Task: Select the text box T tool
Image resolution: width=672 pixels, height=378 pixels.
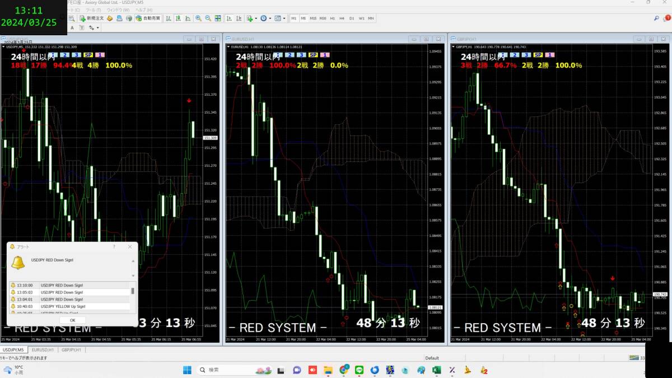Action: (82, 27)
